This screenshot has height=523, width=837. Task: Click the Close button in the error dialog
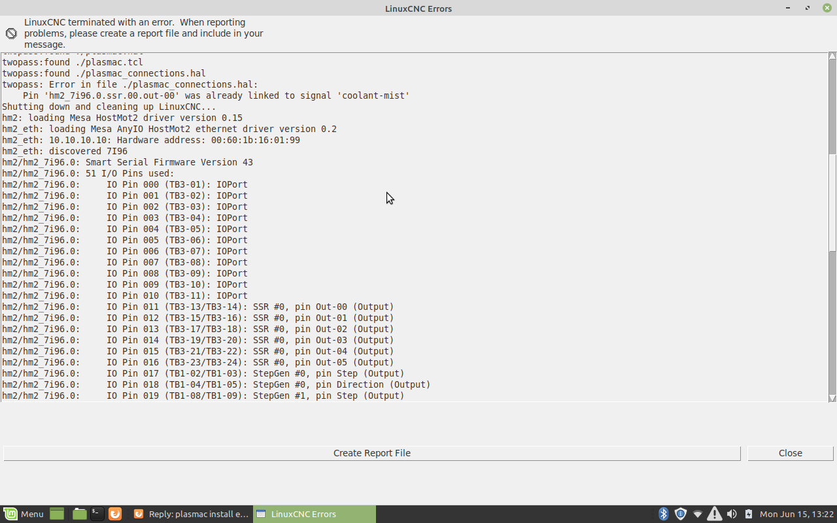pos(791,453)
